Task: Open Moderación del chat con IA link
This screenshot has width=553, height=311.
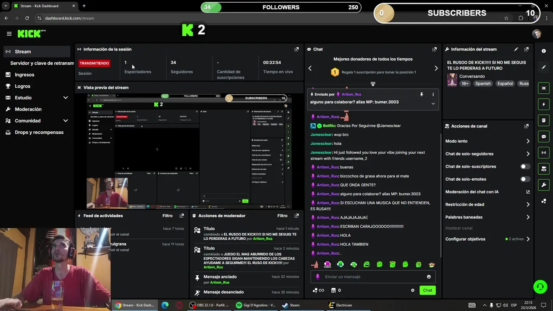Action: tap(487, 192)
